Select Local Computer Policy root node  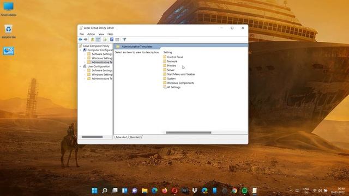click(96, 46)
